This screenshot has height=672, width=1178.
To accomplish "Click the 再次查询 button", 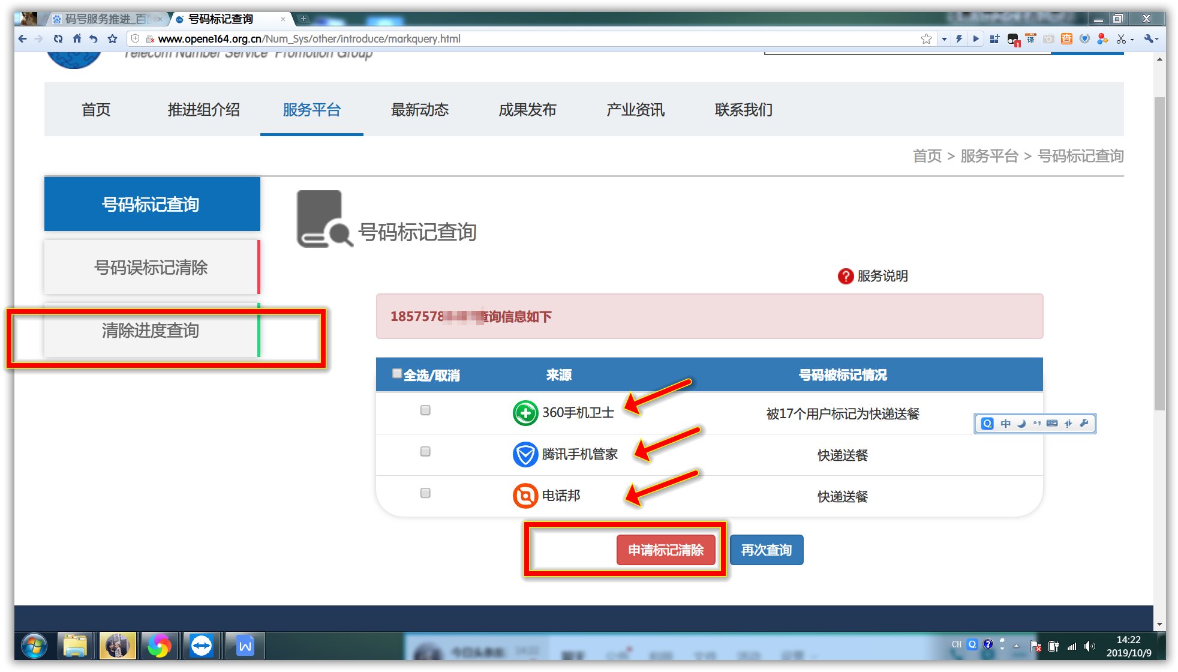I will 767,550.
